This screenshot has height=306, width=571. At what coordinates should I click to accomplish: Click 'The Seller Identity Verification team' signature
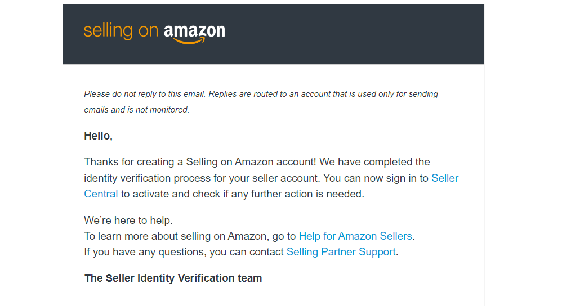click(173, 278)
